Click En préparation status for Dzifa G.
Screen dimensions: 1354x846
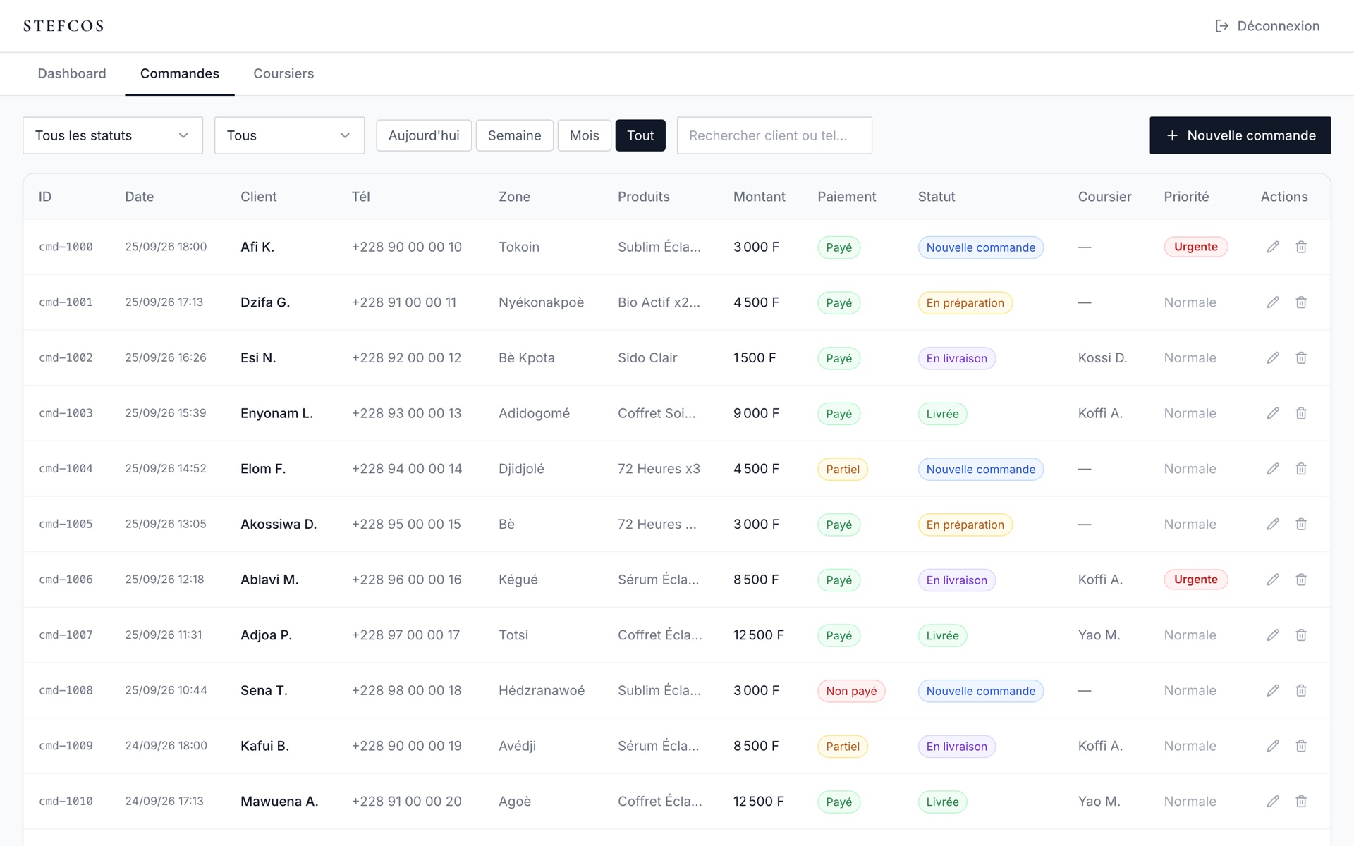(965, 303)
